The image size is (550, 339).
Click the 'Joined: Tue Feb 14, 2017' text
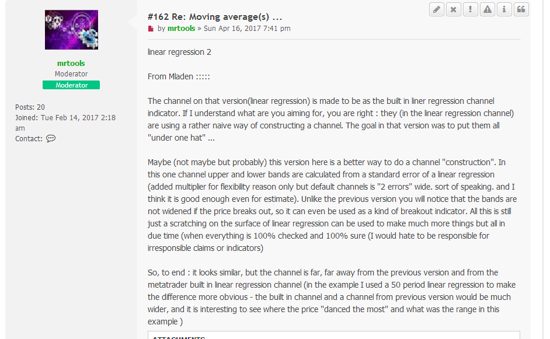(x=65, y=118)
